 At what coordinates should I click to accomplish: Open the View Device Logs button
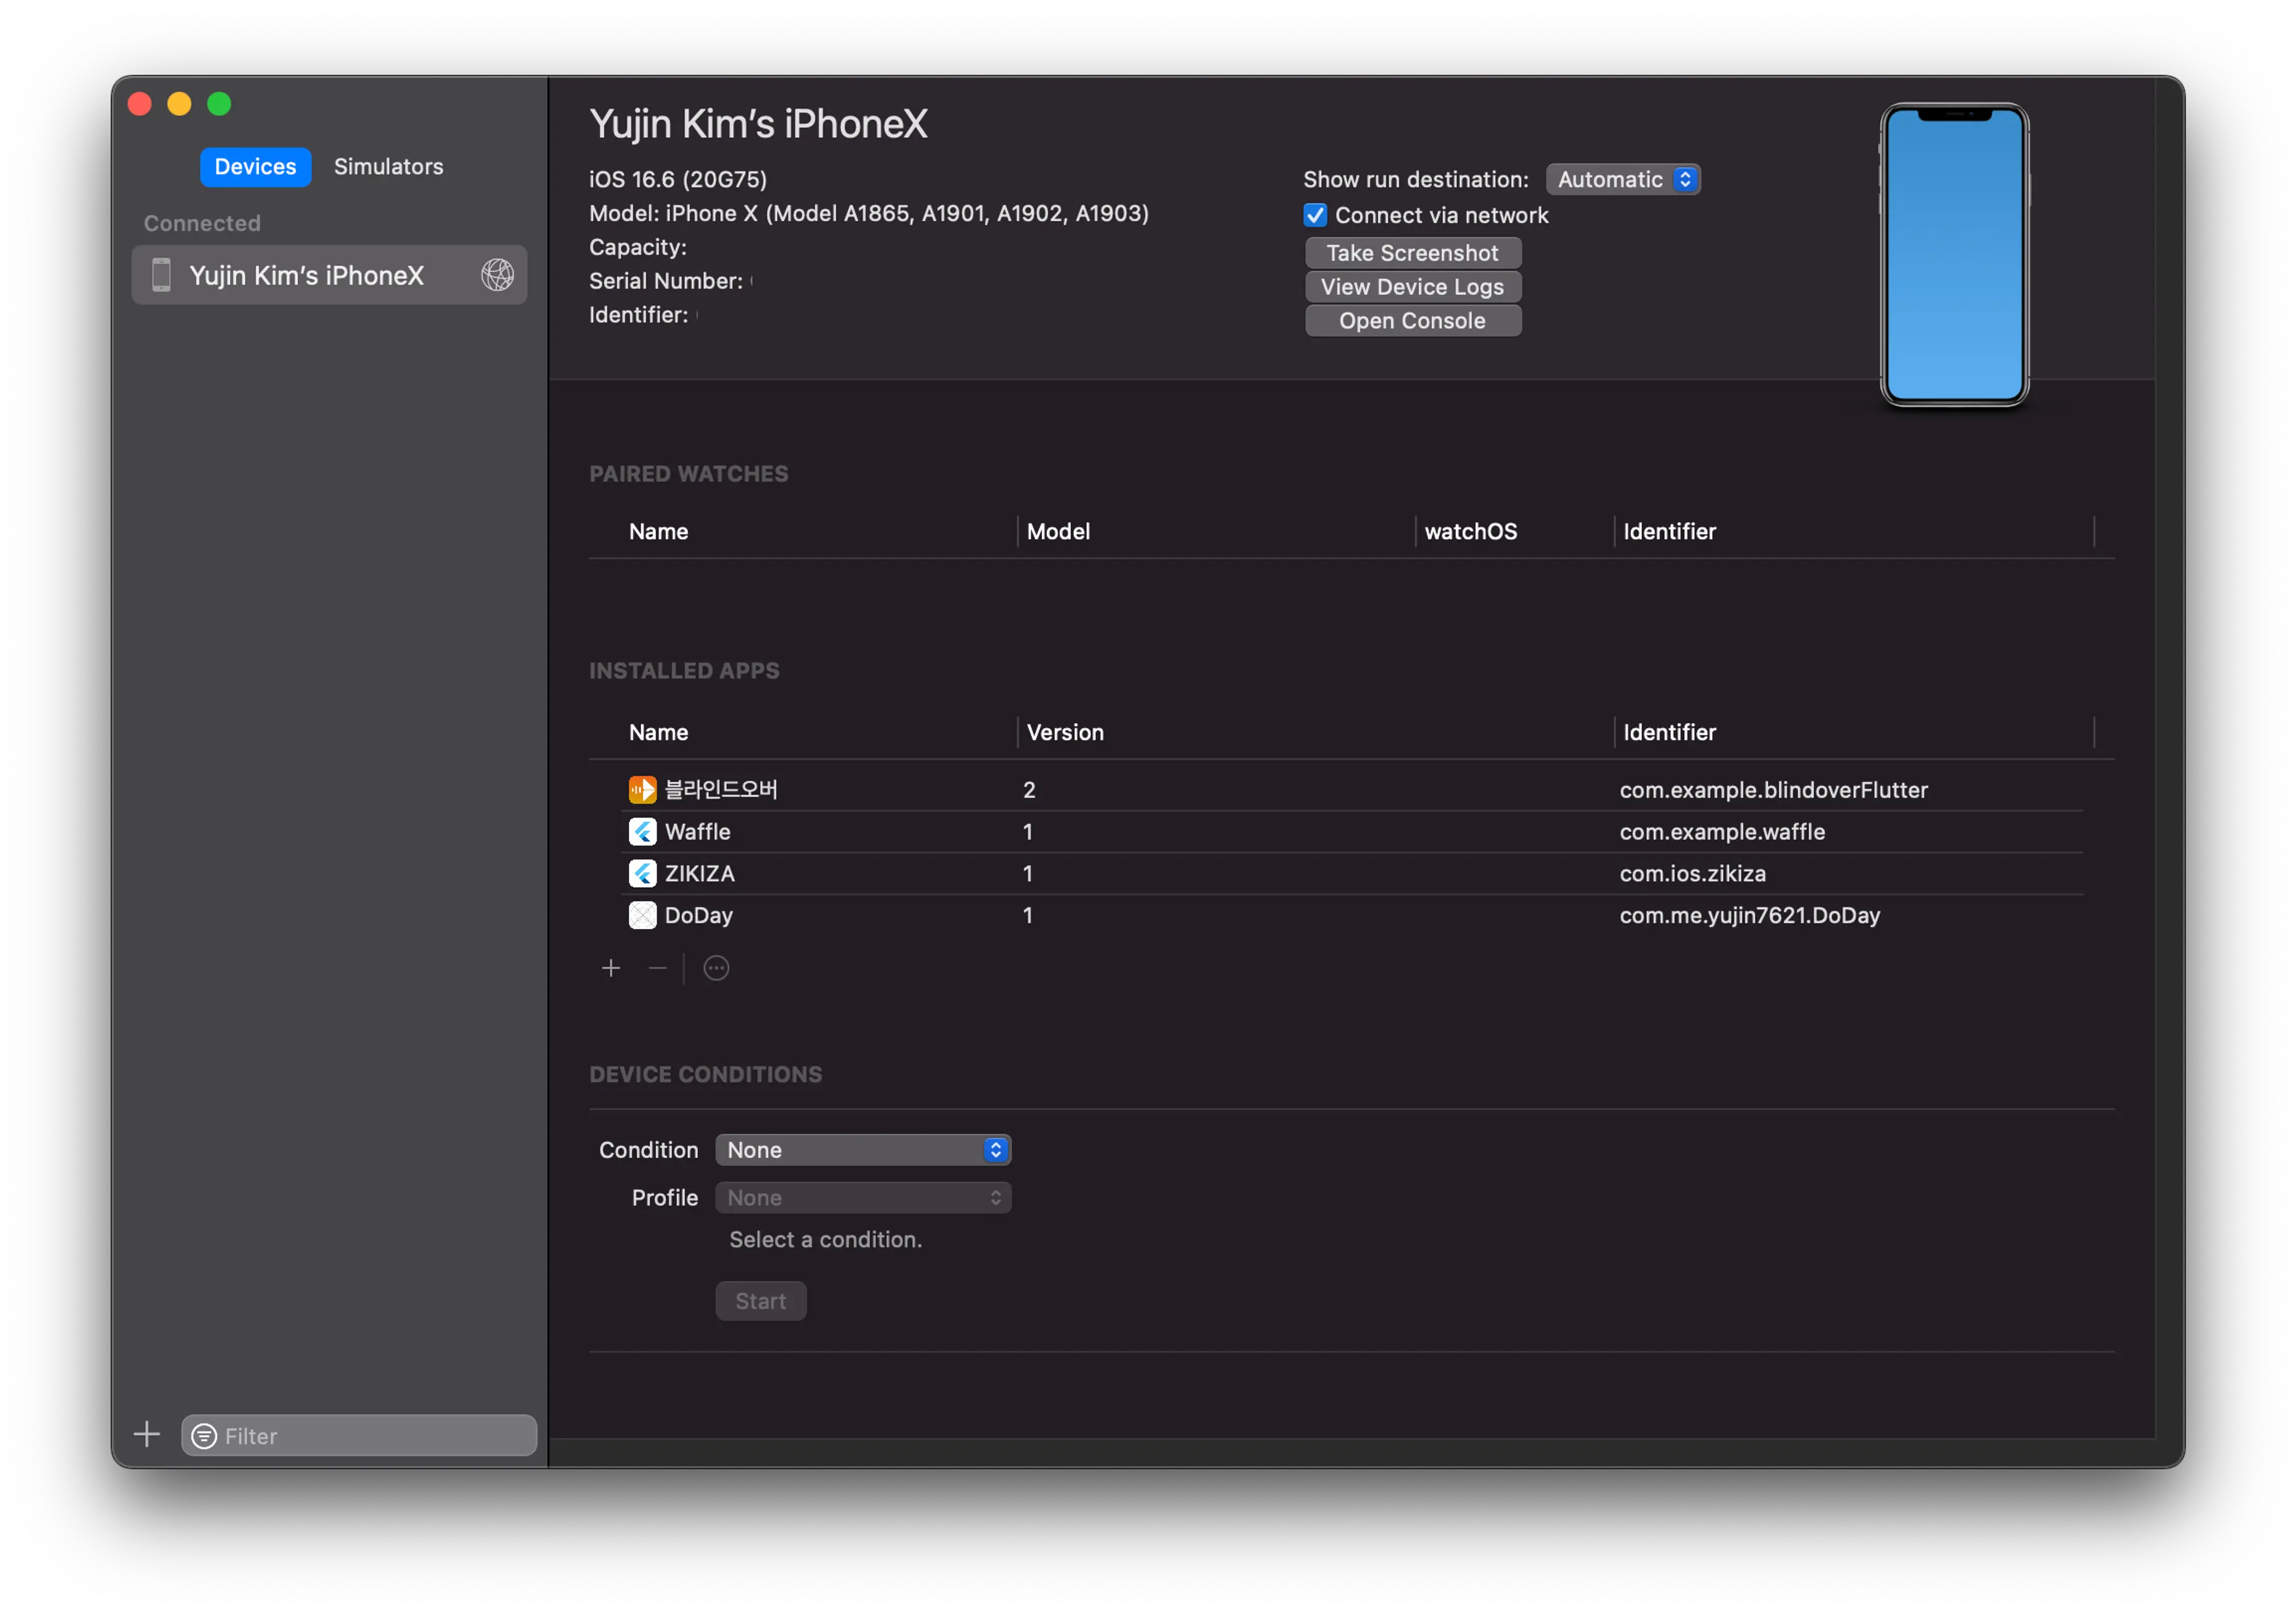(1413, 285)
